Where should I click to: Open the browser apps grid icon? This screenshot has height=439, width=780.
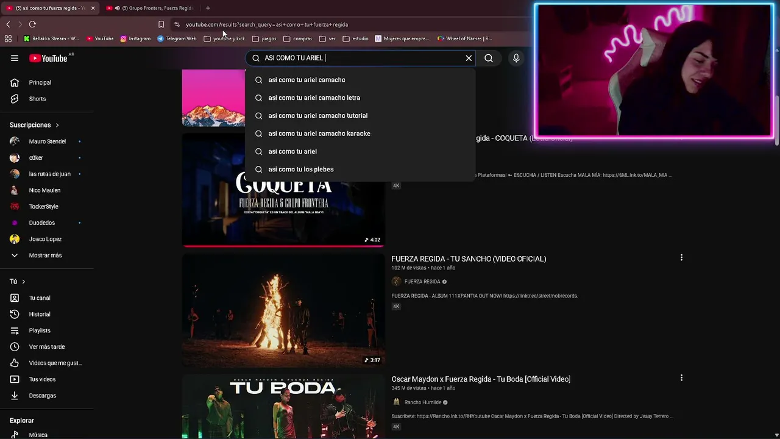tap(8, 38)
